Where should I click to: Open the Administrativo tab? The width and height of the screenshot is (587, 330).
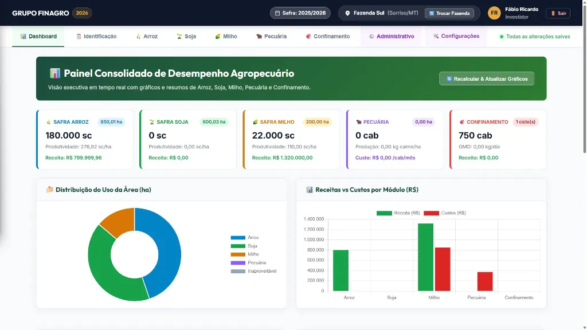[x=391, y=36]
